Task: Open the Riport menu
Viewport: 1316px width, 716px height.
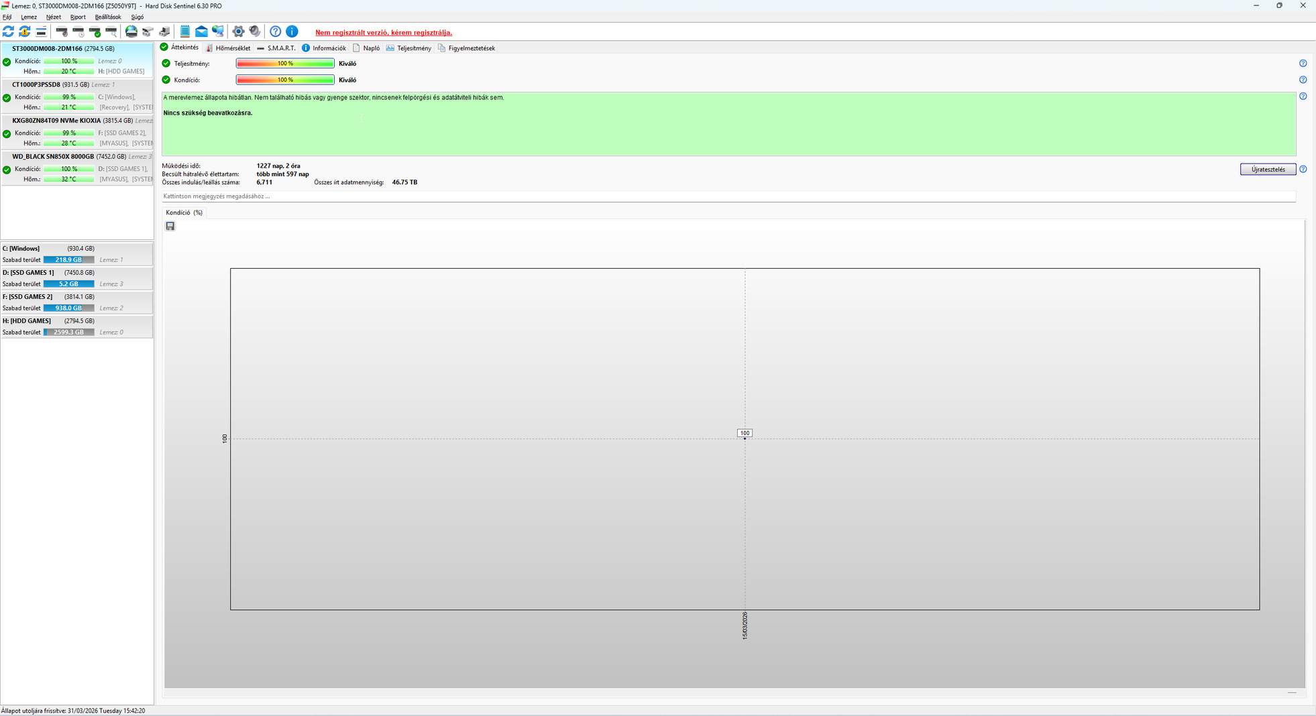Action: (x=78, y=17)
